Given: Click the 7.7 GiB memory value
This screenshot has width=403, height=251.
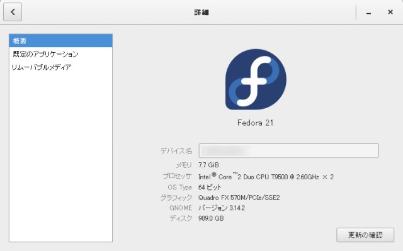Looking at the screenshot, I should click(208, 165).
